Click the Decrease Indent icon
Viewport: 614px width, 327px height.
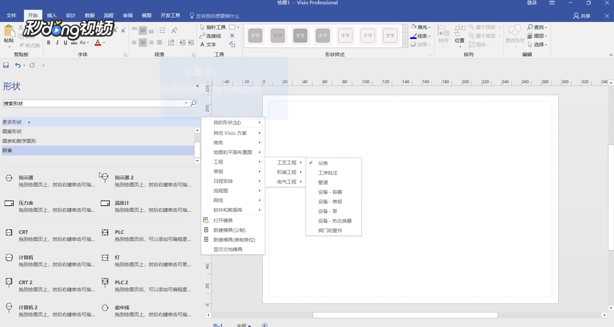click(182, 43)
